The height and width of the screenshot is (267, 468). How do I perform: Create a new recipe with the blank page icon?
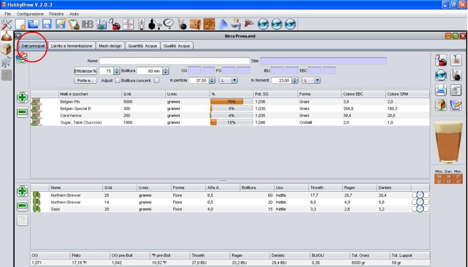20,24
